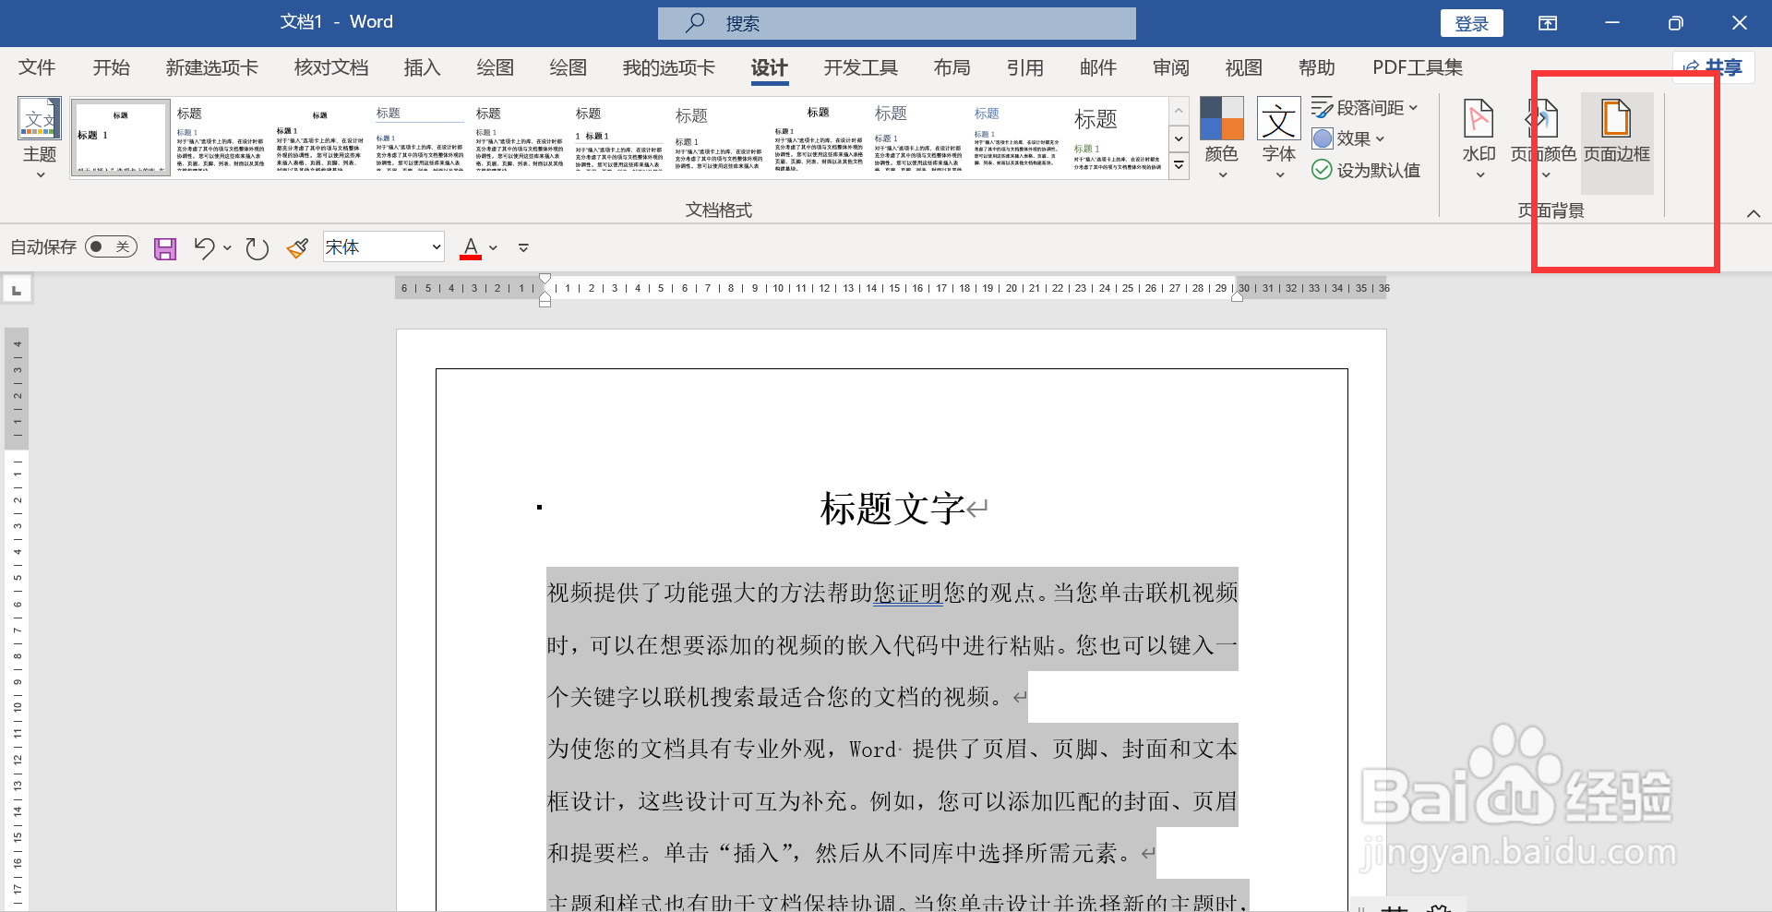Open the PDF工具集 tab
Image resolution: width=1772 pixels, height=912 pixels.
pyautogui.click(x=1418, y=67)
